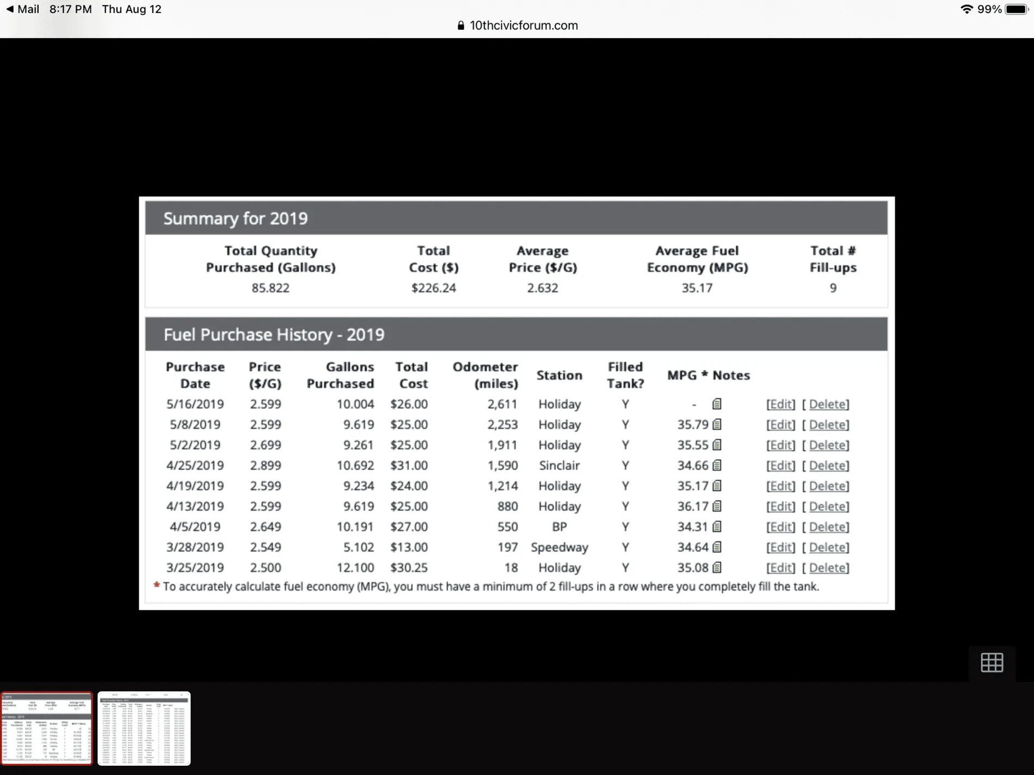Tap the lock icon beside the URL
The width and height of the screenshot is (1034, 775).
(x=461, y=26)
